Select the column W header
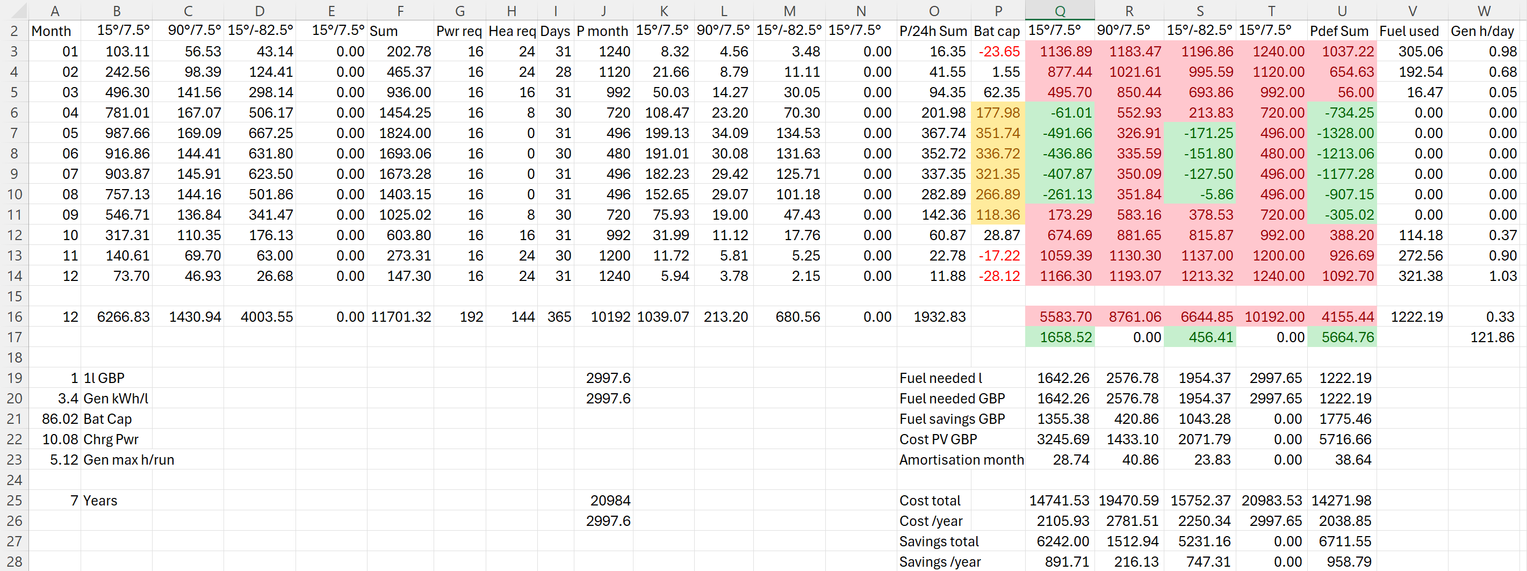This screenshot has width=1527, height=571. point(1483,11)
